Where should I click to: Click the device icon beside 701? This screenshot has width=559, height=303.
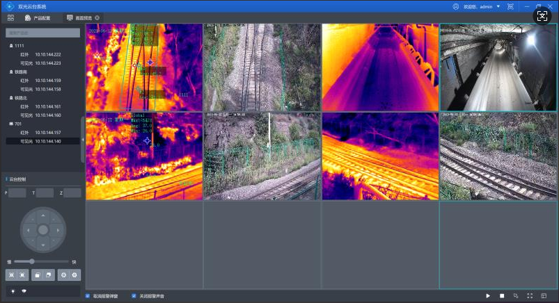click(11, 124)
